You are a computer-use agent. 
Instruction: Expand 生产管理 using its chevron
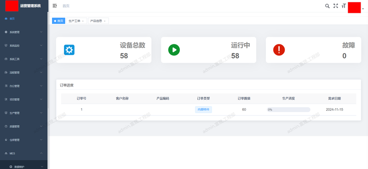[x=41, y=113]
